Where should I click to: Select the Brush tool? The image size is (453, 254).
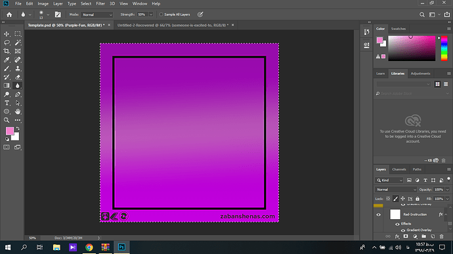pyautogui.click(x=7, y=68)
